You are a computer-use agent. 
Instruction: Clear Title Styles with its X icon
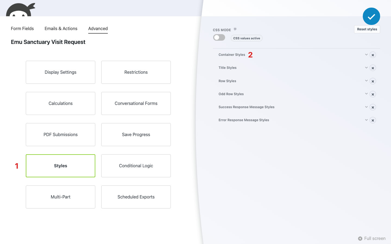click(x=373, y=68)
